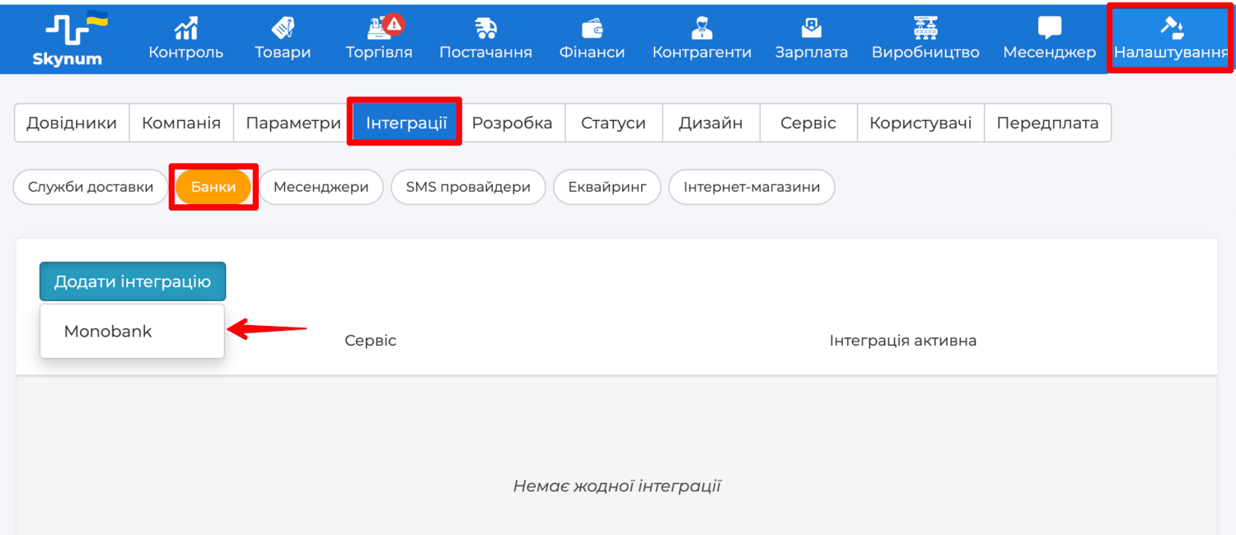The height and width of the screenshot is (535, 1236).
Task: Select the Служби доставки filter
Action: (x=91, y=187)
